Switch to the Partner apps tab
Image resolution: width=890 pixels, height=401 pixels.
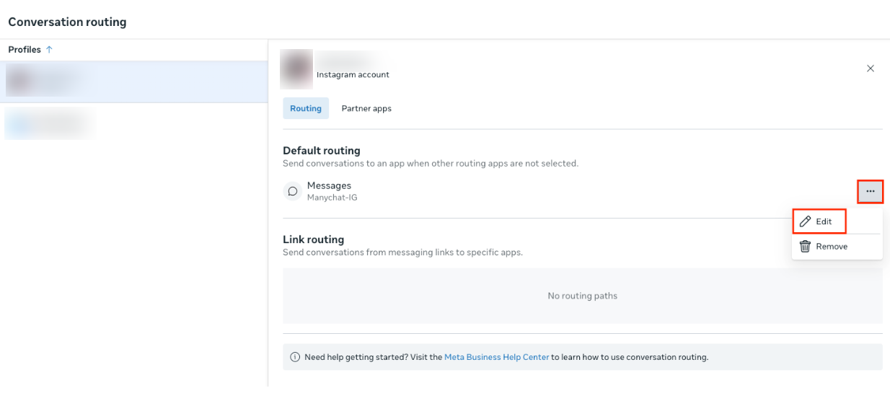pos(366,108)
